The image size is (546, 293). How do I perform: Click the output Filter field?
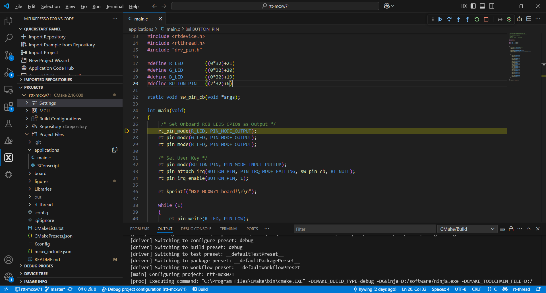pos(364,229)
